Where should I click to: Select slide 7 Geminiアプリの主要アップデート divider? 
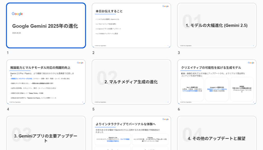point(46,133)
